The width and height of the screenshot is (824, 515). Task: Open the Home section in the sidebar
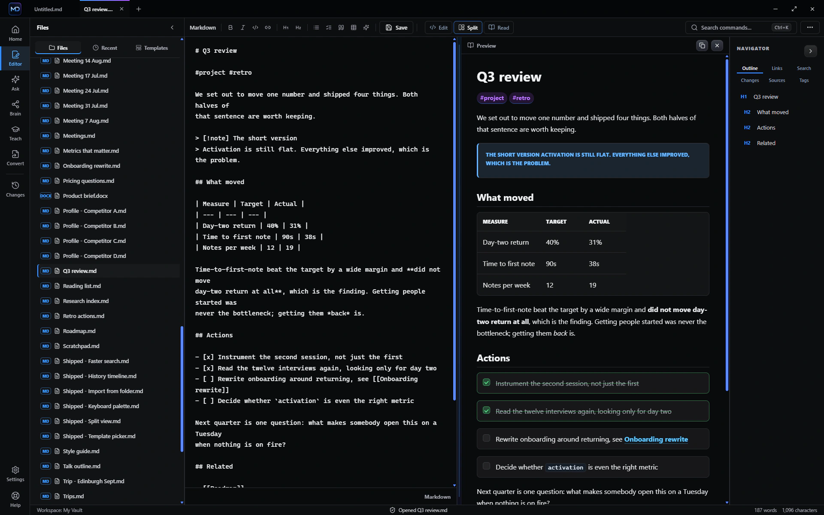pos(15,33)
